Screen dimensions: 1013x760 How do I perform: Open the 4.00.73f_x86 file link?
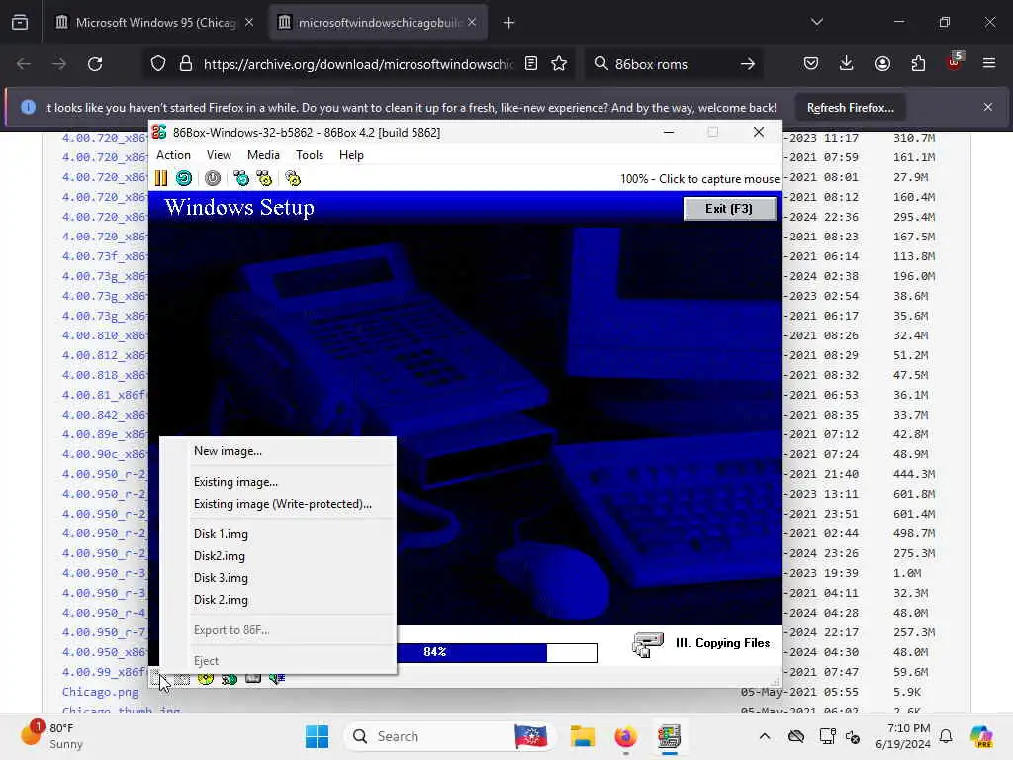pos(104,256)
